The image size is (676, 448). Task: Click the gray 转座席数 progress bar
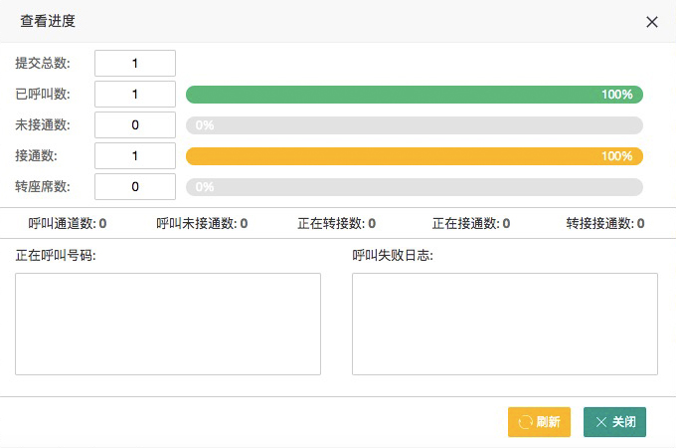(x=415, y=187)
